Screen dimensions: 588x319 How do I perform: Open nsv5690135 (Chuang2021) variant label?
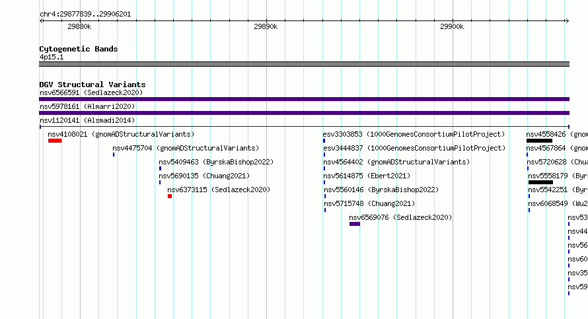[204, 176]
